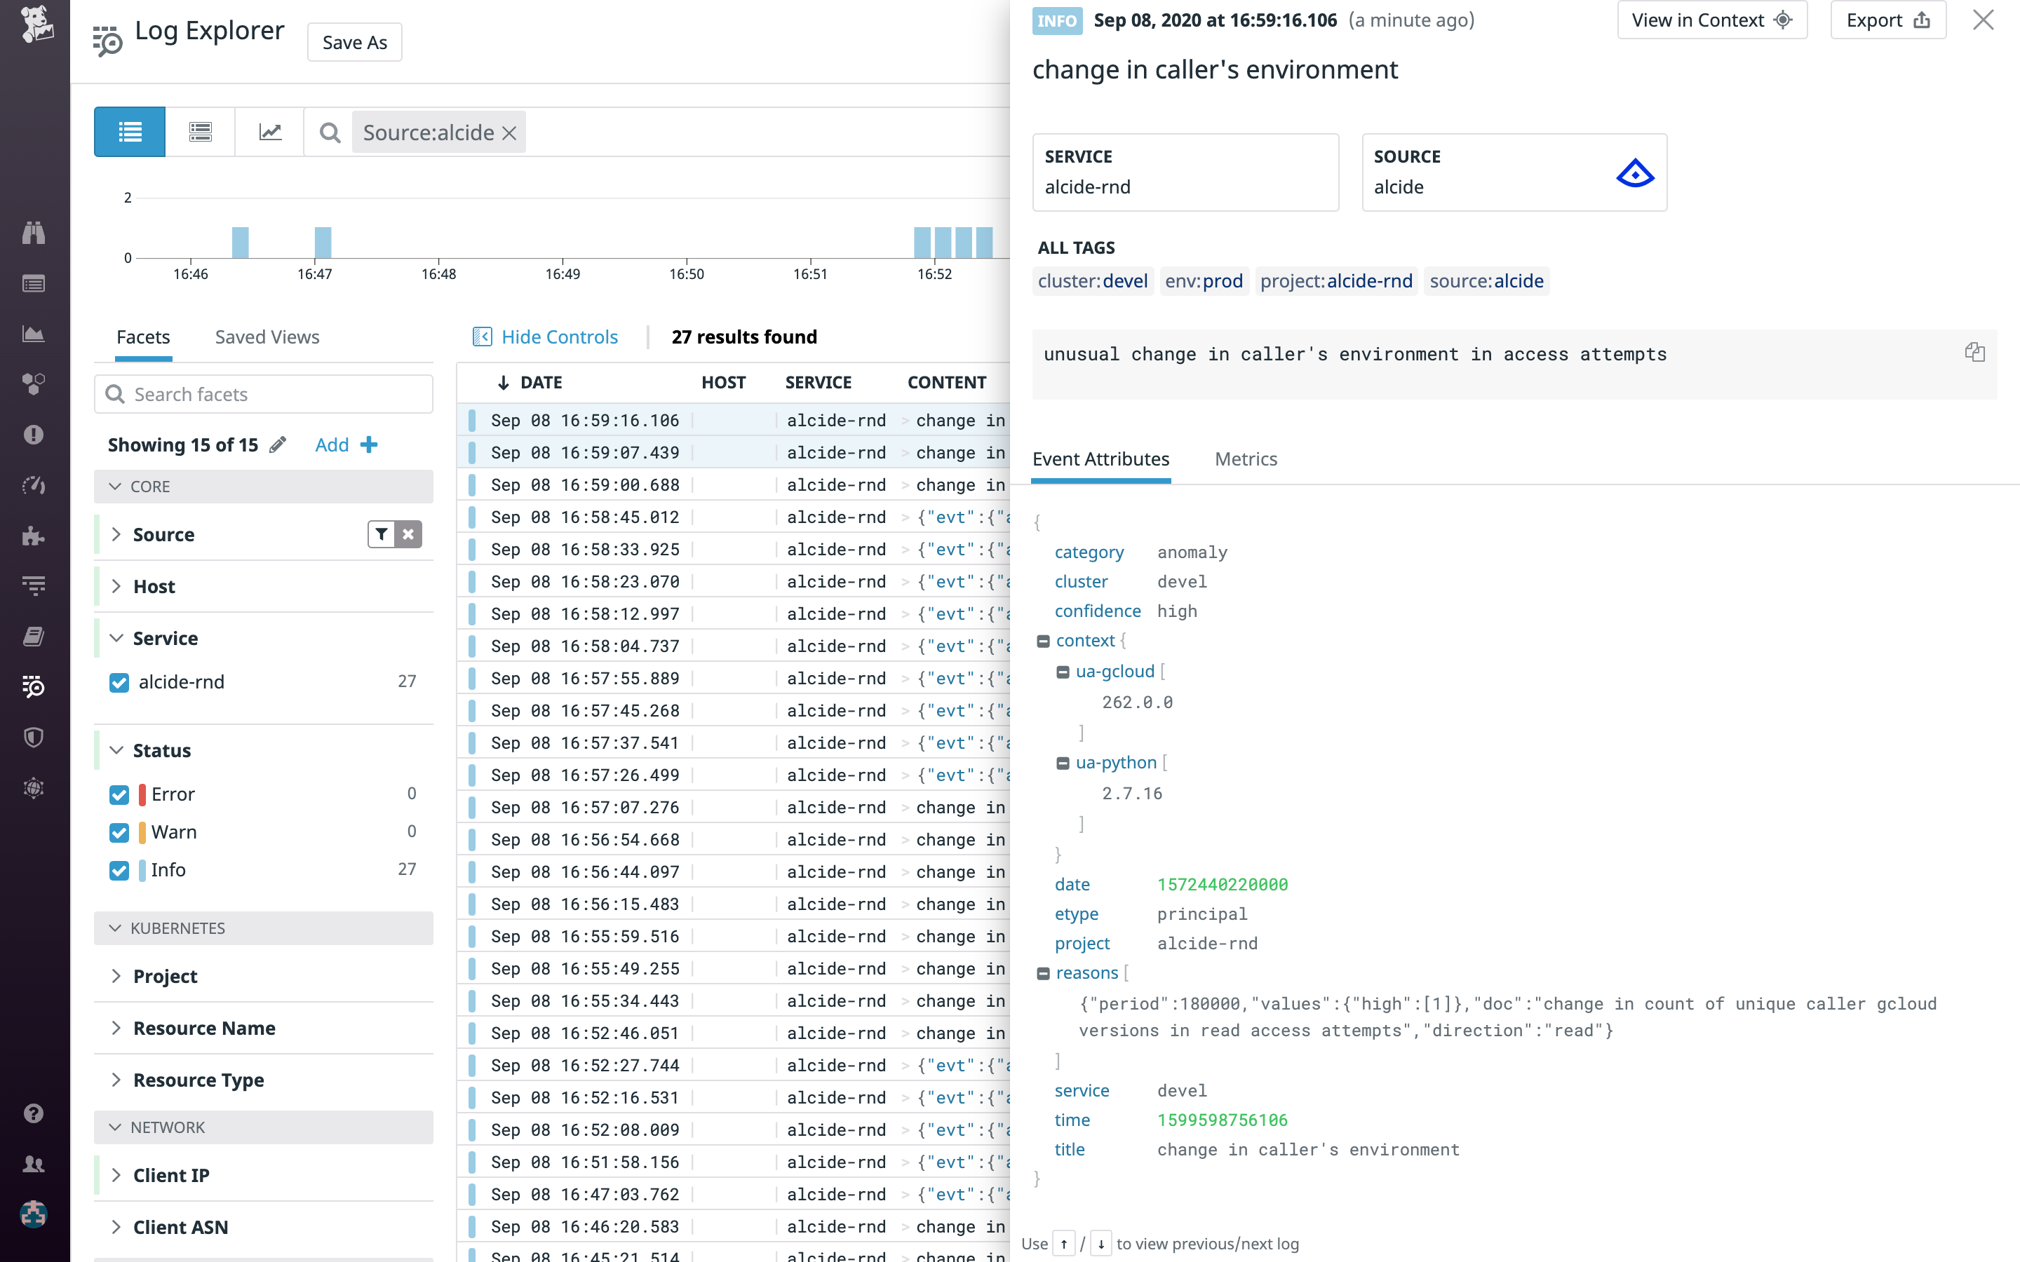
Task: Uncheck the alcide-rnd service filter
Action: (119, 682)
